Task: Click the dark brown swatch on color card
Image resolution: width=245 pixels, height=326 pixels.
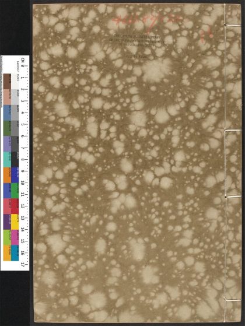Action: coord(7,81)
